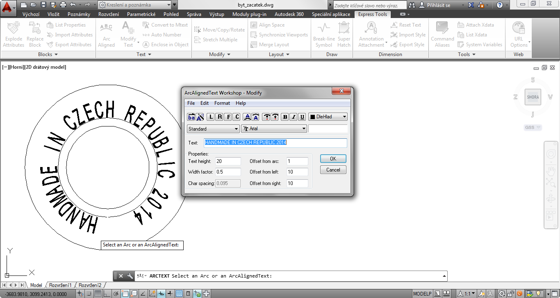This screenshot has height=298, width=560.
Task: Click Super Hatch tool
Action: coord(344,34)
